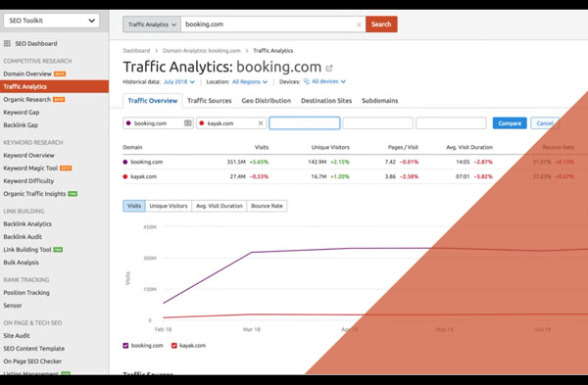
Task: Open the Geo Distribution tab
Action: (x=267, y=101)
